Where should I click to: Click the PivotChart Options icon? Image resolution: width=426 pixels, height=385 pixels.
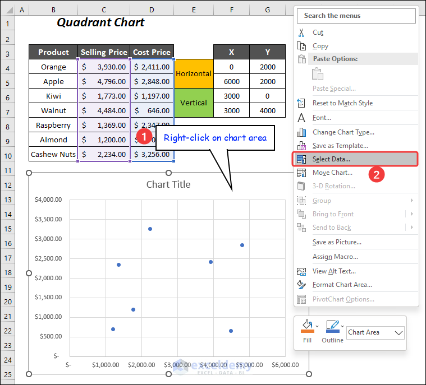[x=301, y=299]
